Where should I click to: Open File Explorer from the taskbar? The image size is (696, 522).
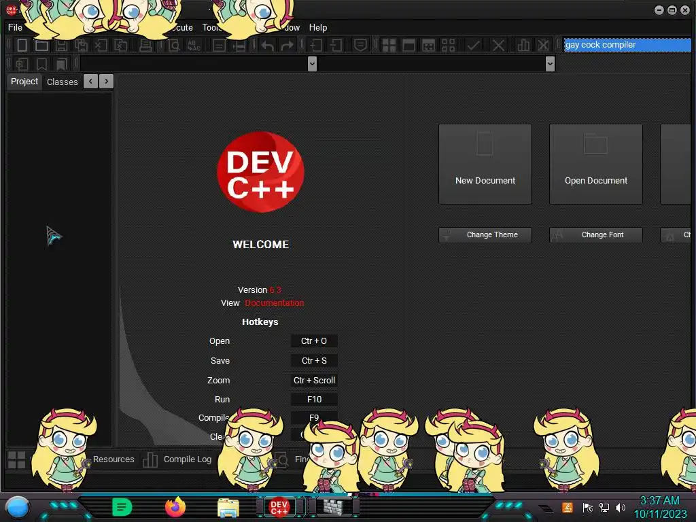tap(228, 508)
